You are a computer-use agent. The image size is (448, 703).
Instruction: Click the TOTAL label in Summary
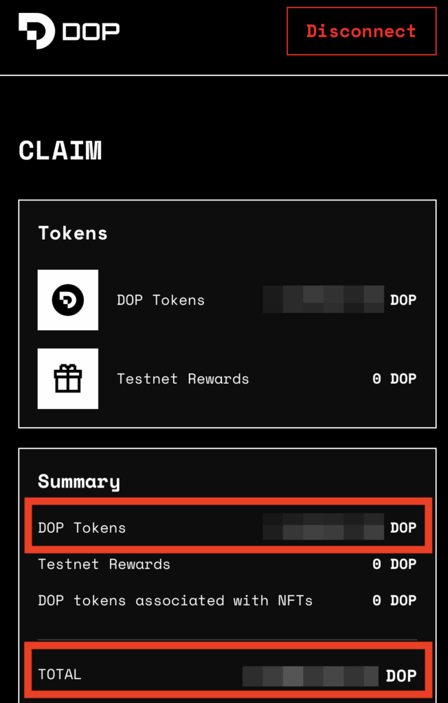tap(60, 674)
